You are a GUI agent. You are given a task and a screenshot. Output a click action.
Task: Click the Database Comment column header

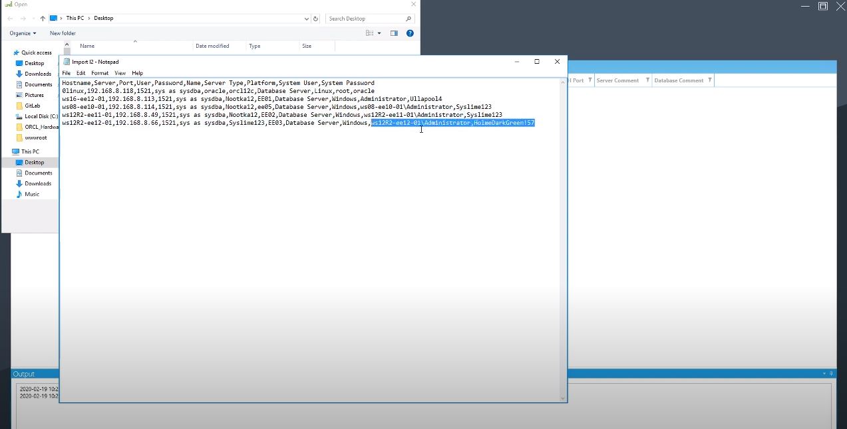pyautogui.click(x=679, y=80)
